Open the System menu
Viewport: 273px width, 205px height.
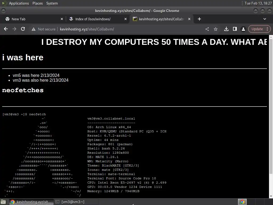click(x=52, y=3)
